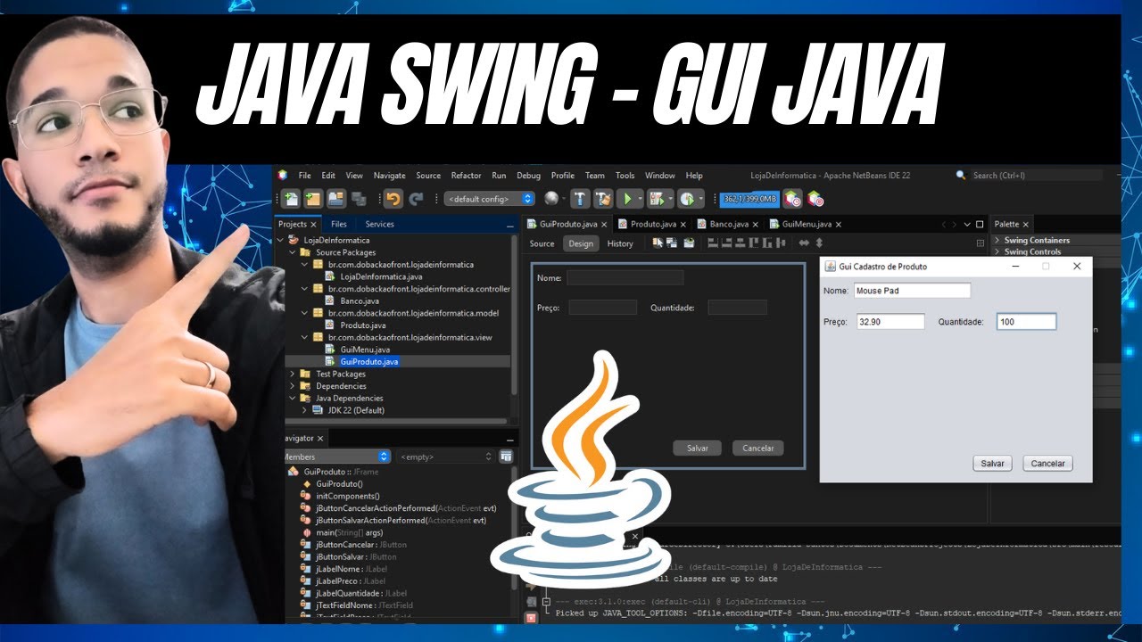Click the Preview Design icon
This screenshot has width=1142, height=642.
pos(689,243)
